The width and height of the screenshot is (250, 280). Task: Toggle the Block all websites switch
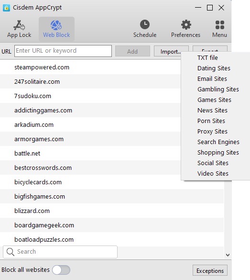pos(61,270)
